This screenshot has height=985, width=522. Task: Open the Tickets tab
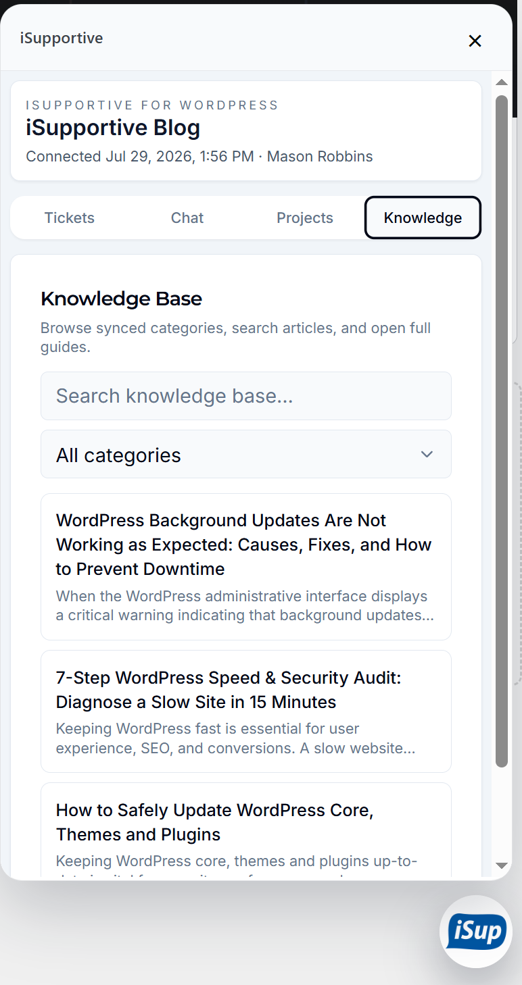coord(70,218)
